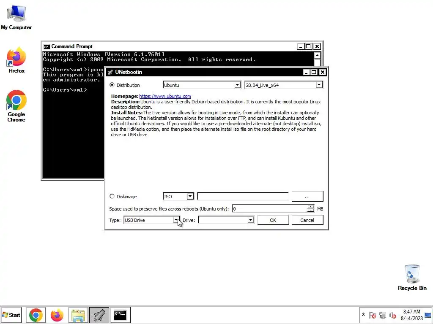Viewport: 433px width, 324px height.
Task: Click the UNetbootin title bar icon
Action: [x=110, y=72]
